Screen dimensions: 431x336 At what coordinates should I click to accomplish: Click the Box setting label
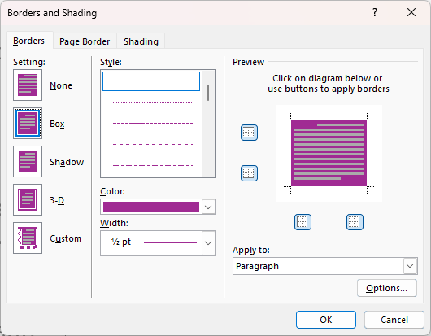pyautogui.click(x=57, y=124)
